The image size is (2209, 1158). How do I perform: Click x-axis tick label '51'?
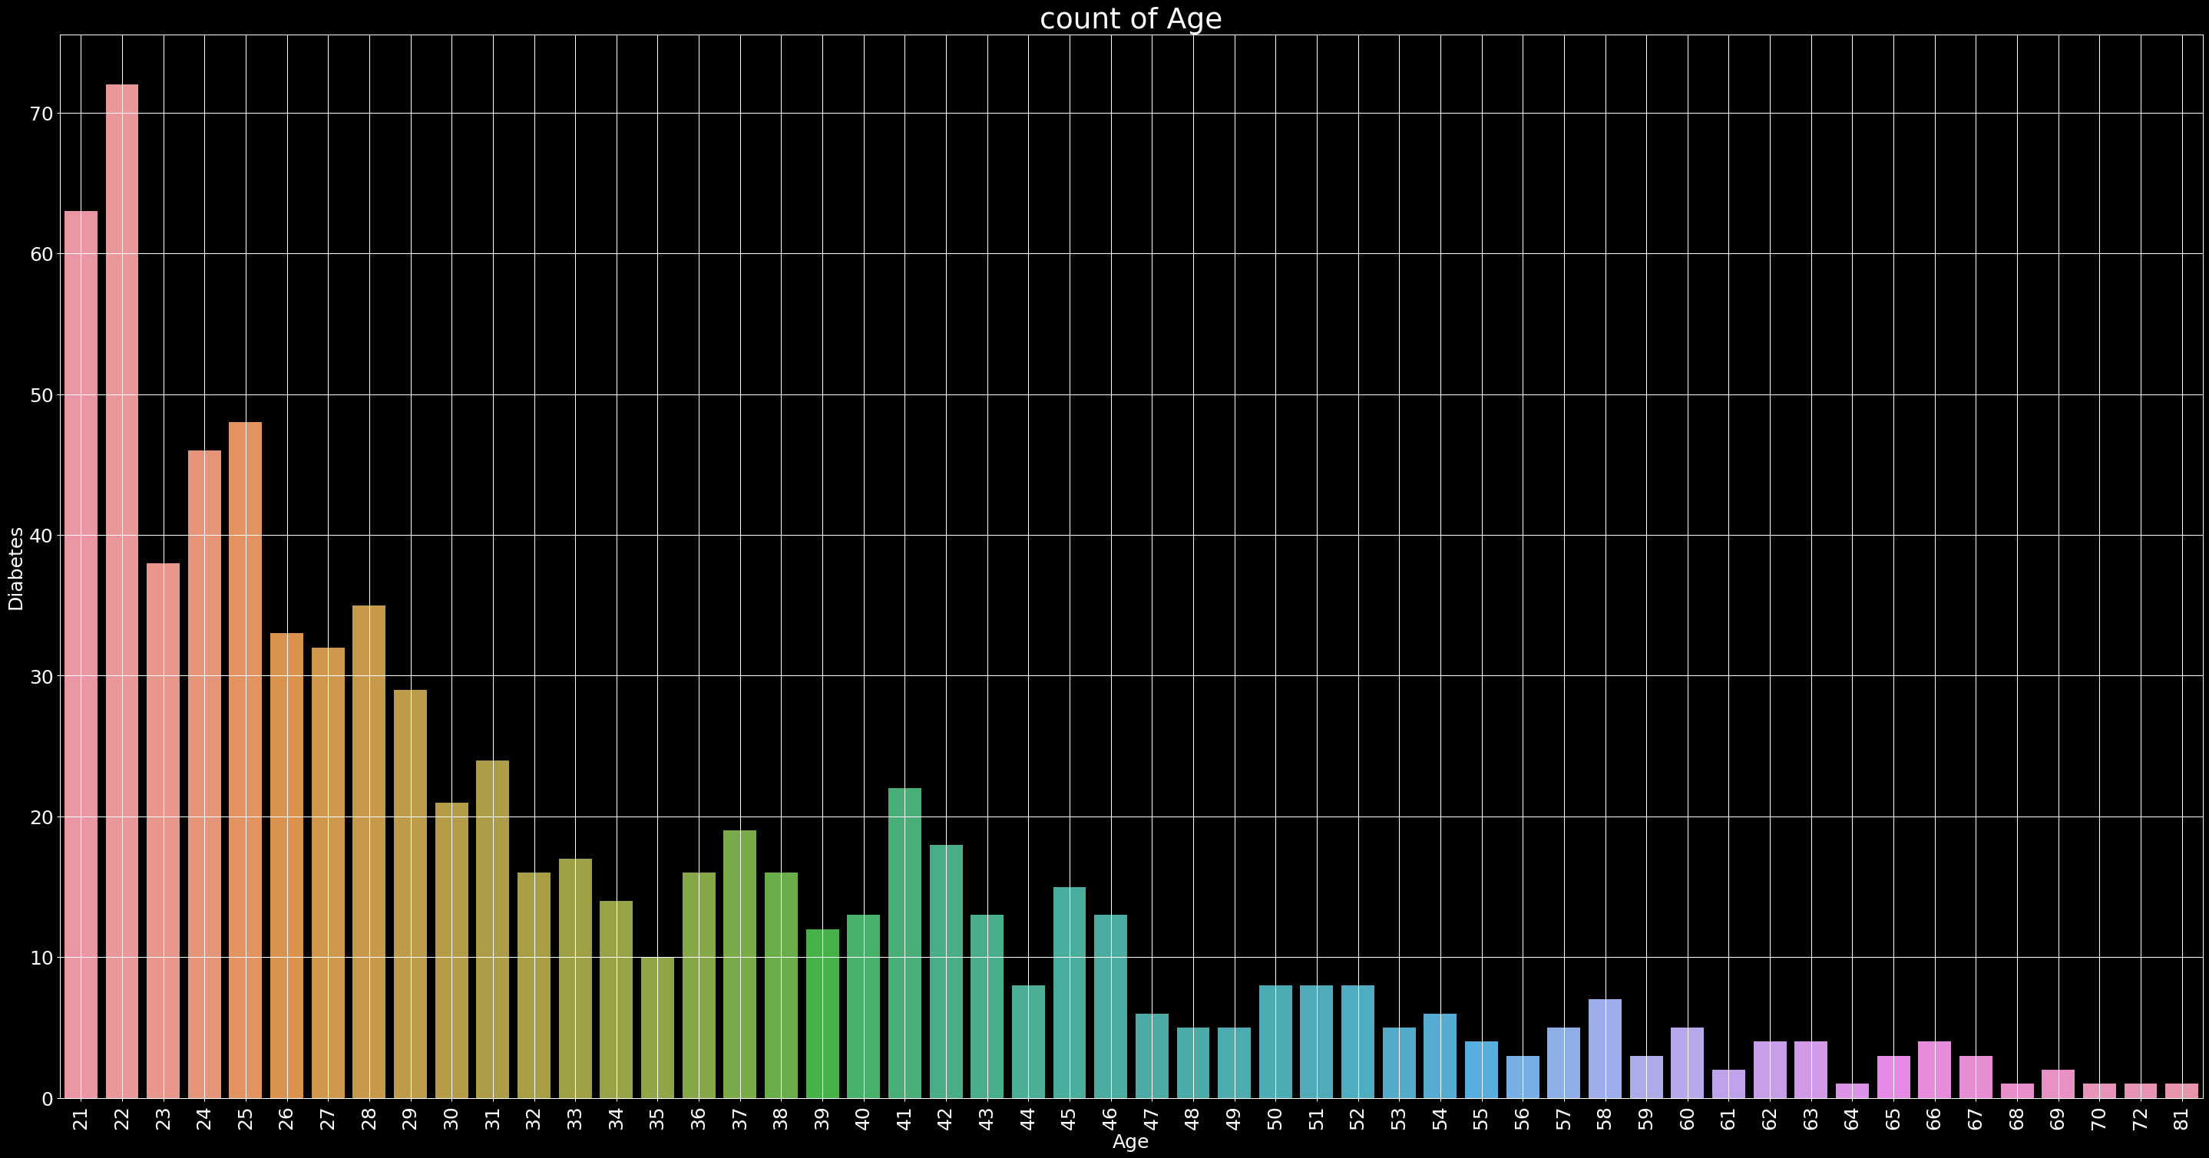pyautogui.click(x=1316, y=1118)
